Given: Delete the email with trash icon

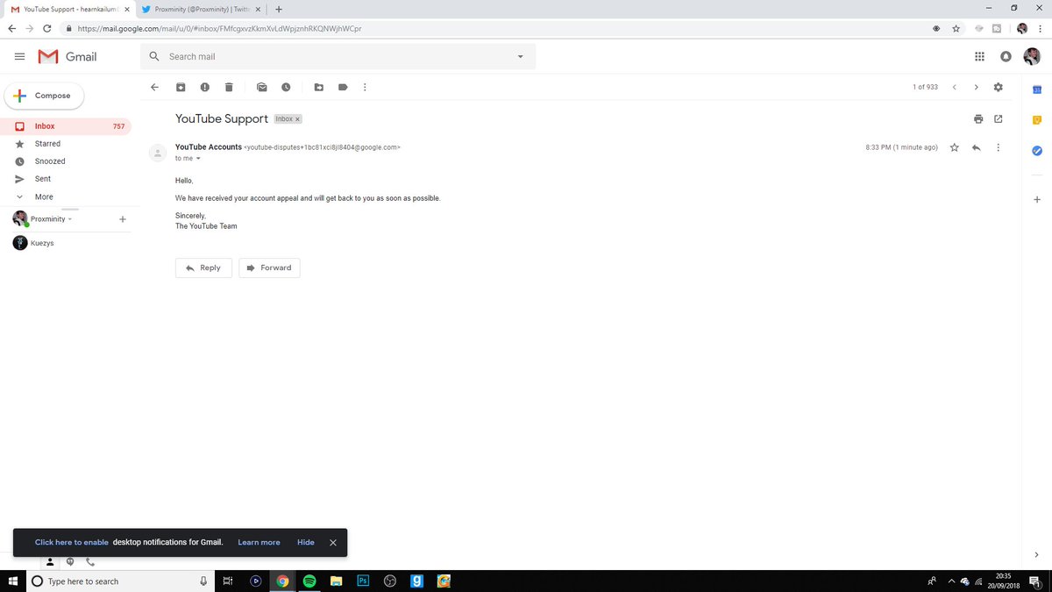Looking at the screenshot, I should tap(229, 87).
